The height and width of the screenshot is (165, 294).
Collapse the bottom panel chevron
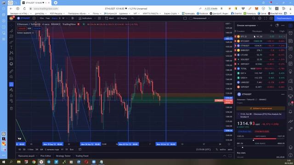tap(225, 156)
